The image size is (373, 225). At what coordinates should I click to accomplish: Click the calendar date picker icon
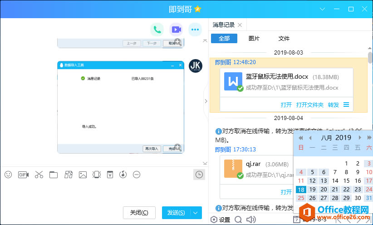point(296,220)
